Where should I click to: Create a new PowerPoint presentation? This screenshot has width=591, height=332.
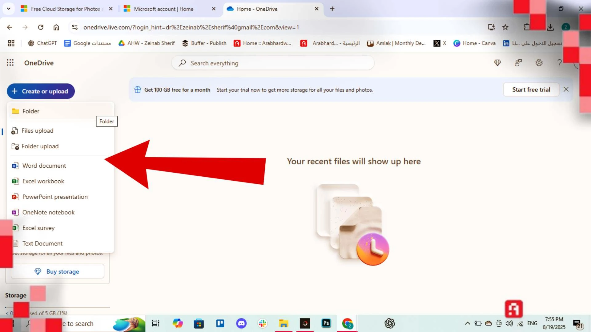pos(61,197)
